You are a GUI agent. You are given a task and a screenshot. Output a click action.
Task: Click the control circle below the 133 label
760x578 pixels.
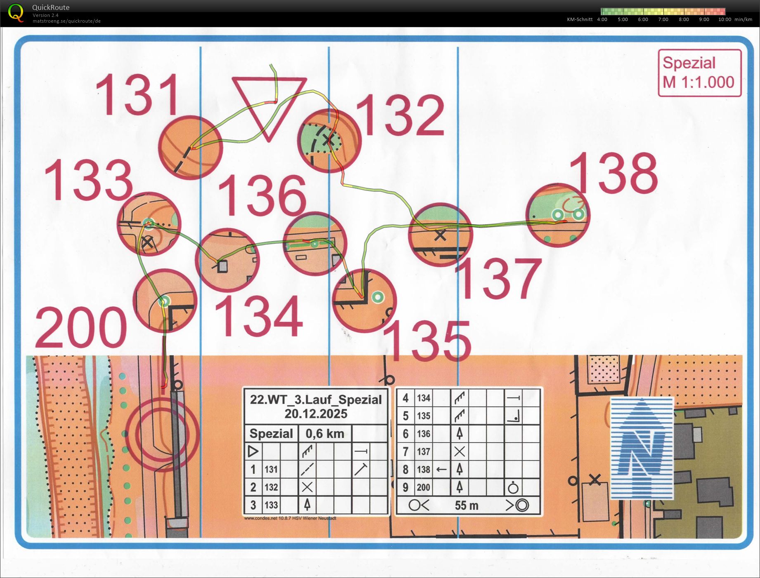point(149,224)
